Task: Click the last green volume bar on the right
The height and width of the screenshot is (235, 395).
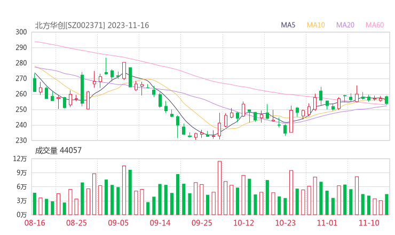Action: 386,205
